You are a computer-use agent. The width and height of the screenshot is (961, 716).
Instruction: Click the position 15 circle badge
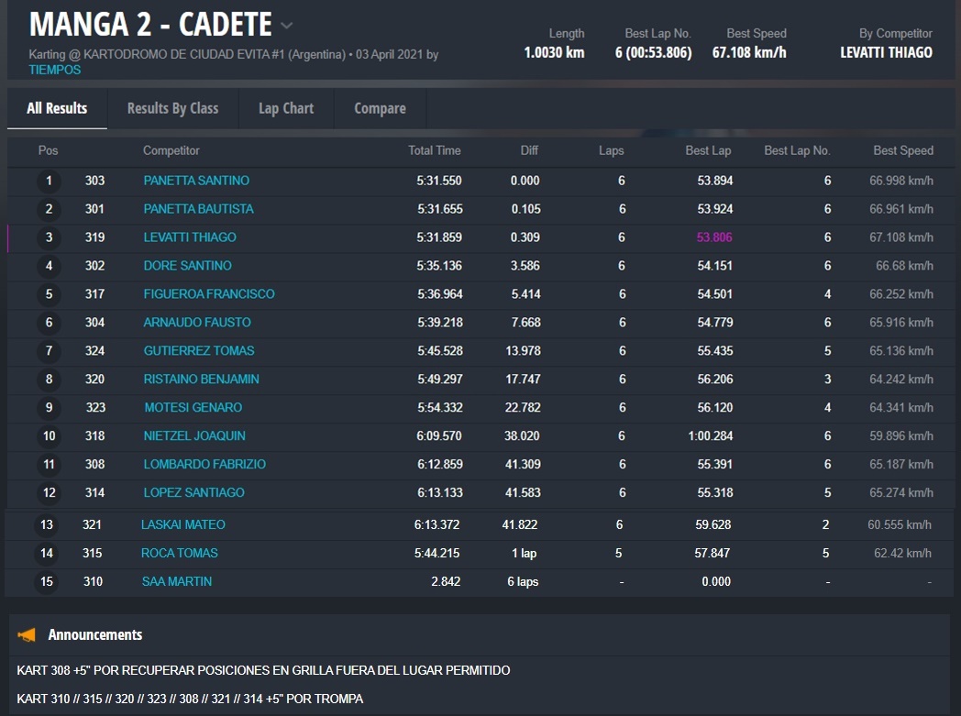[47, 581]
